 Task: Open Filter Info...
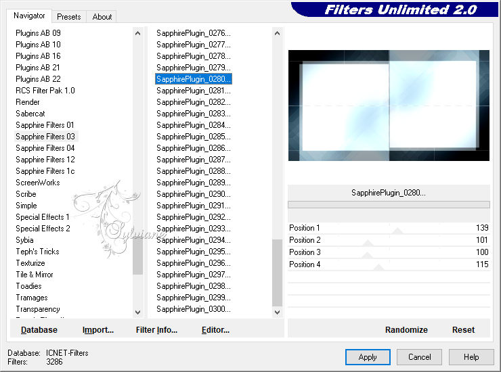pyautogui.click(x=156, y=330)
